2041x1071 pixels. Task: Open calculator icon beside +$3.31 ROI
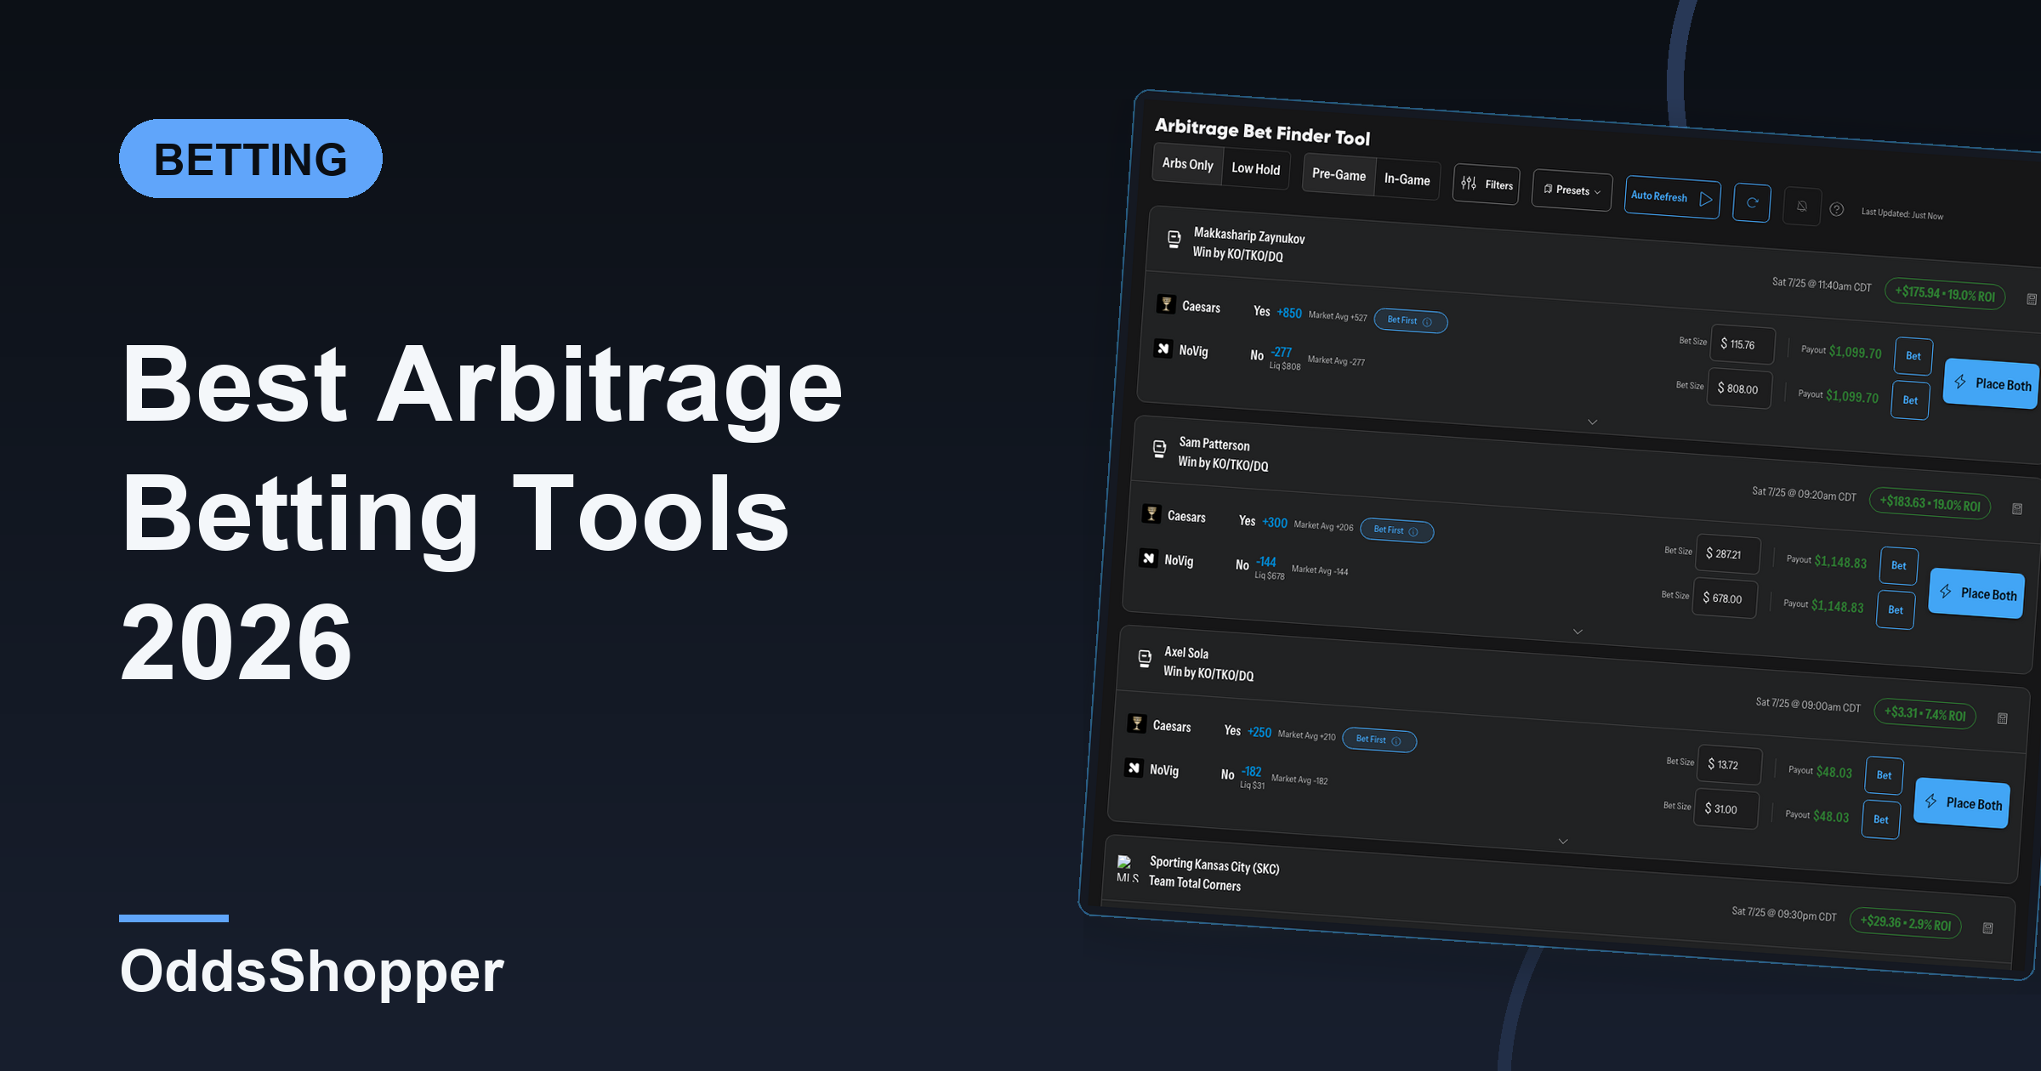2003,718
